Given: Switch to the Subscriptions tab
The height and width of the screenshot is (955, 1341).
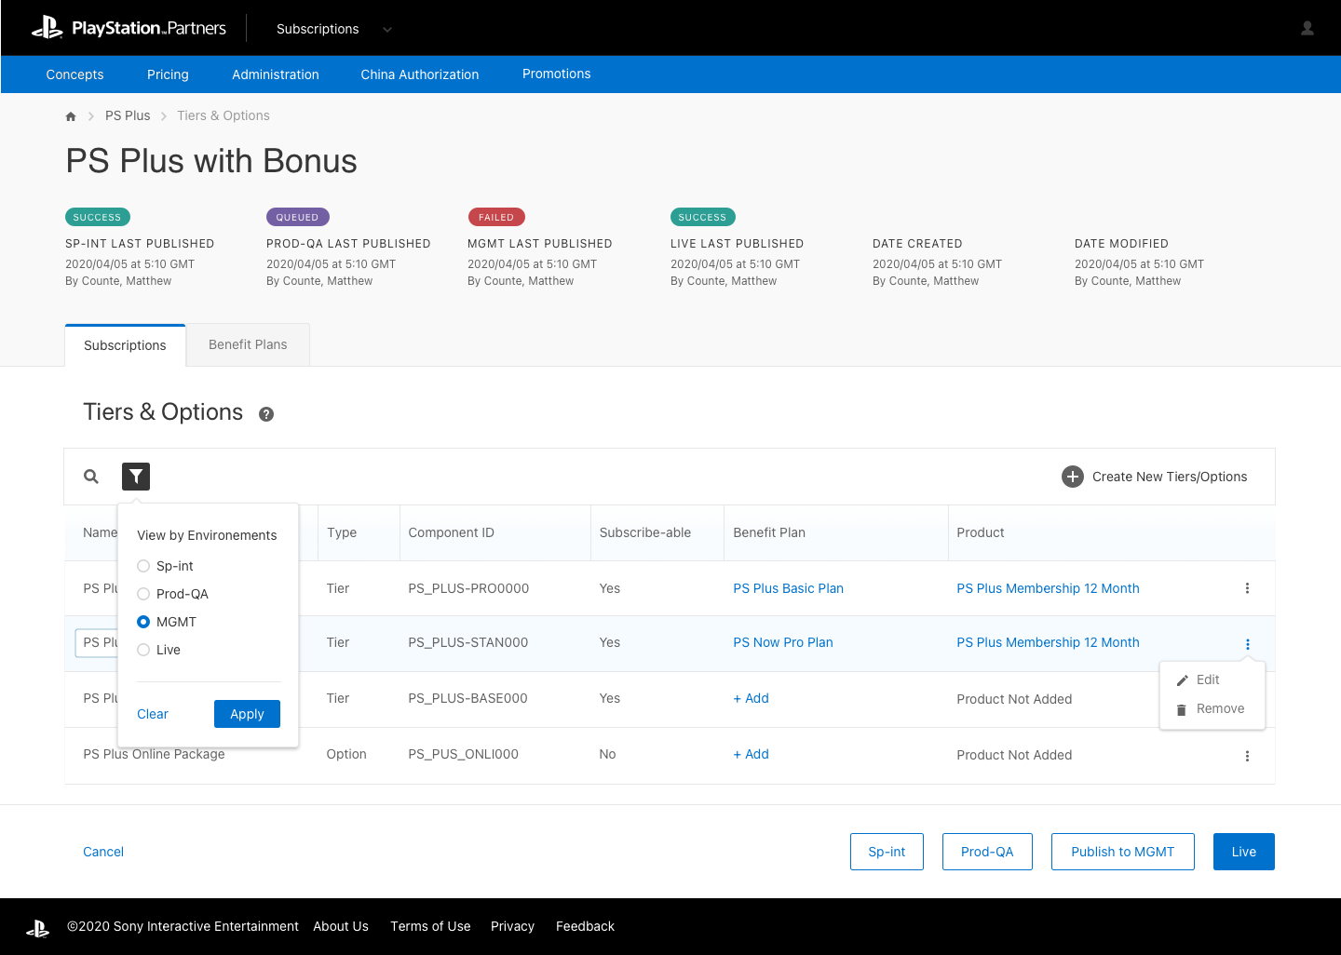Looking at the screenshot, I should click(125, 345).
